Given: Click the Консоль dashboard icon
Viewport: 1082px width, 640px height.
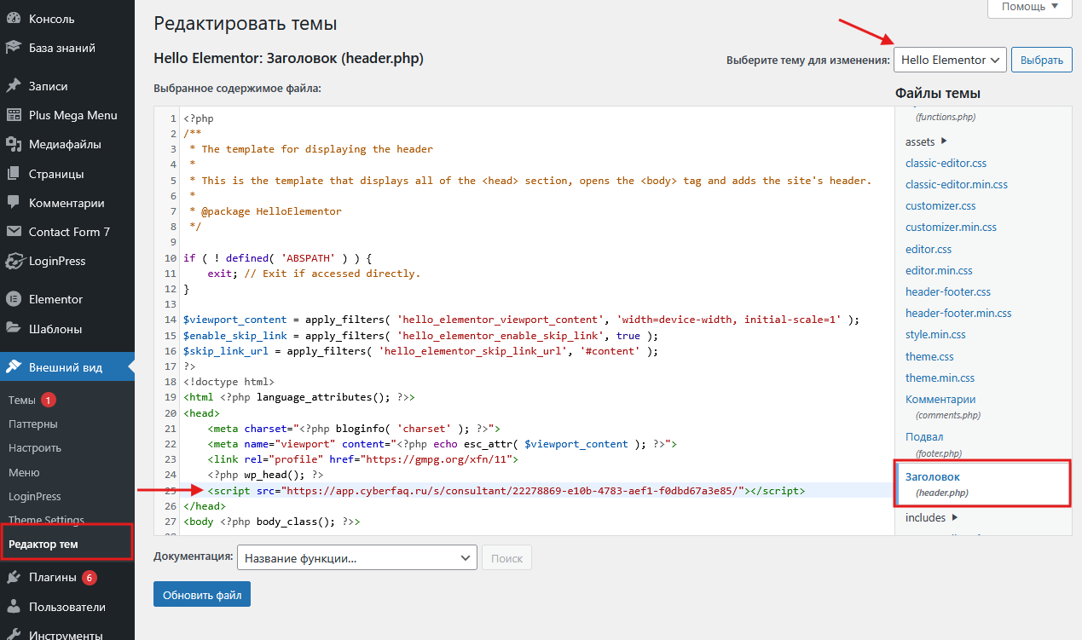Looking at the screenshot, I should [x=13, y=19].
